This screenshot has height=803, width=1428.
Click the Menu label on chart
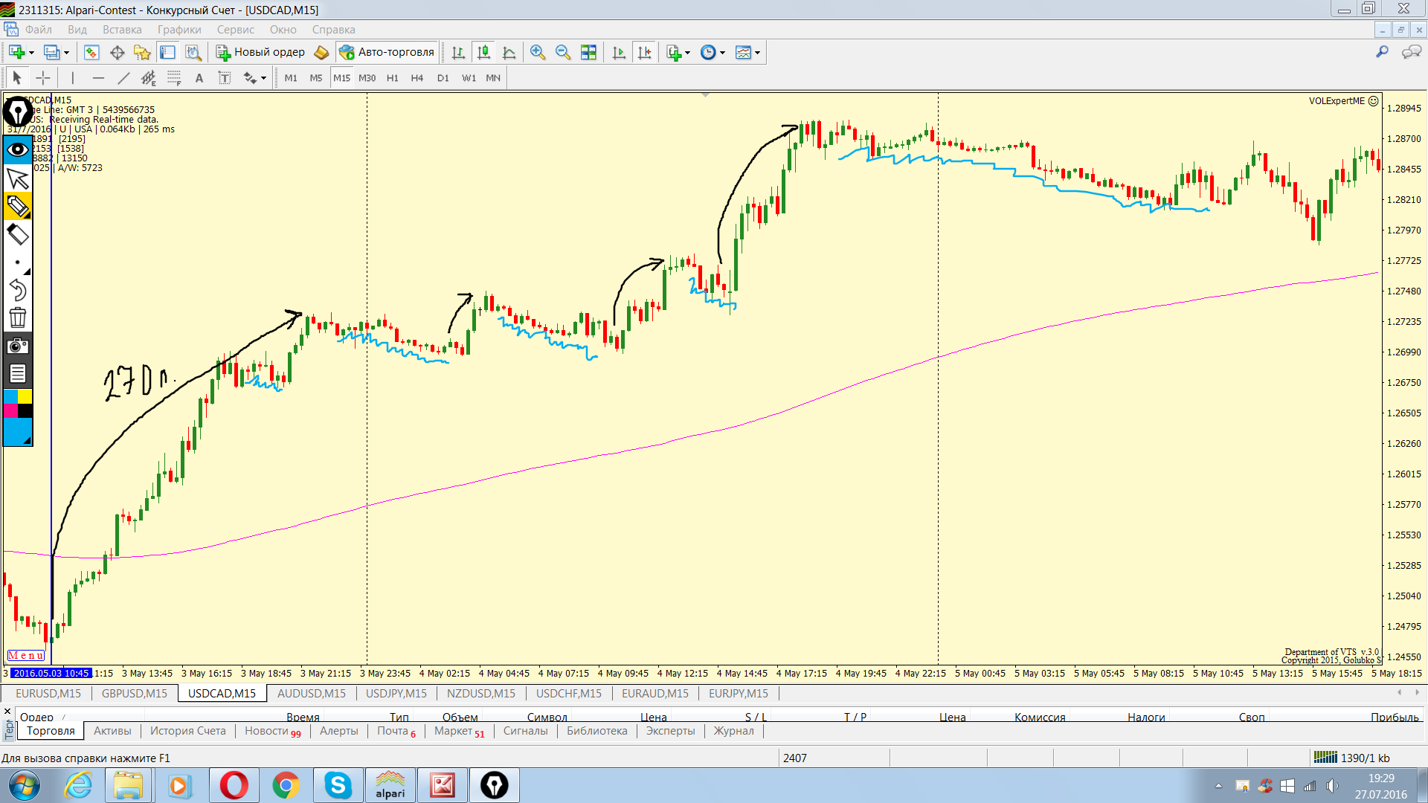26,655
